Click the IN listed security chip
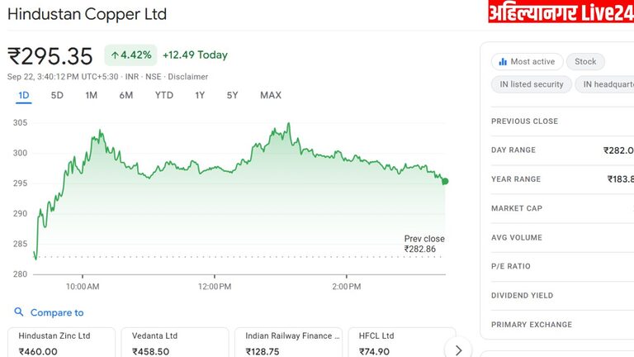This screenshot has width=634, height=357. click(x=531, y=84)
